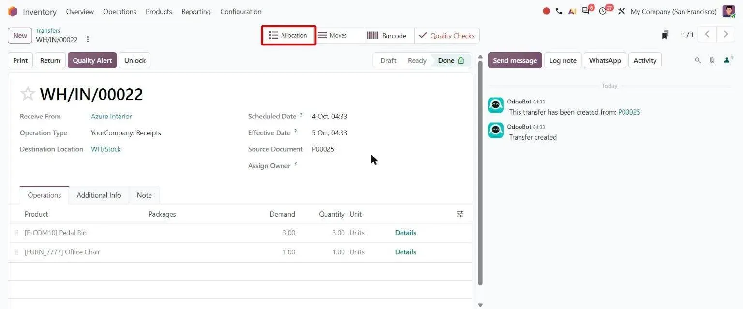The width and height of the screenshot is (743, 309).
Task: Click the Transfers breadcrumb link
Action: click(x=48, y=30)
